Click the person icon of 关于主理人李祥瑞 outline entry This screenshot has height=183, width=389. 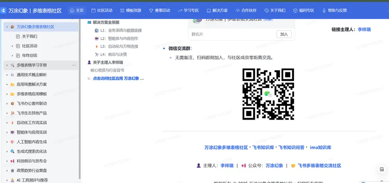point(89,63)
